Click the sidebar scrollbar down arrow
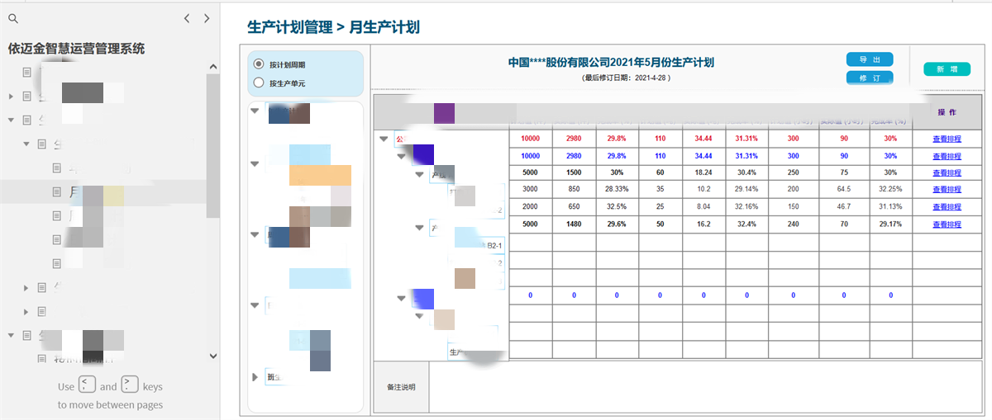Image resolution: width=992 pixels, height=420 pixels. tap(213, 356)
